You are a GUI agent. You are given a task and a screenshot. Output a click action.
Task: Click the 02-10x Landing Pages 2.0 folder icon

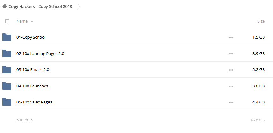coord(7,53)
